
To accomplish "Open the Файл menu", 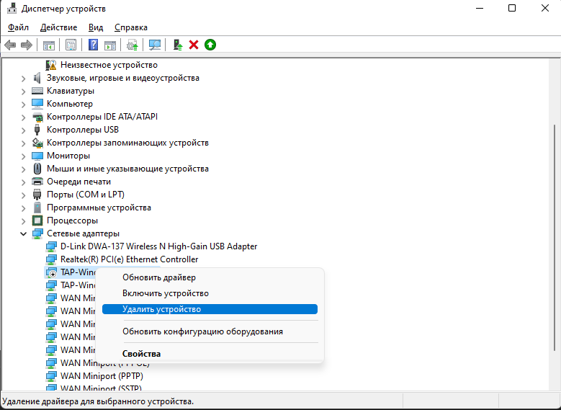I will click(x=18, y=27).
